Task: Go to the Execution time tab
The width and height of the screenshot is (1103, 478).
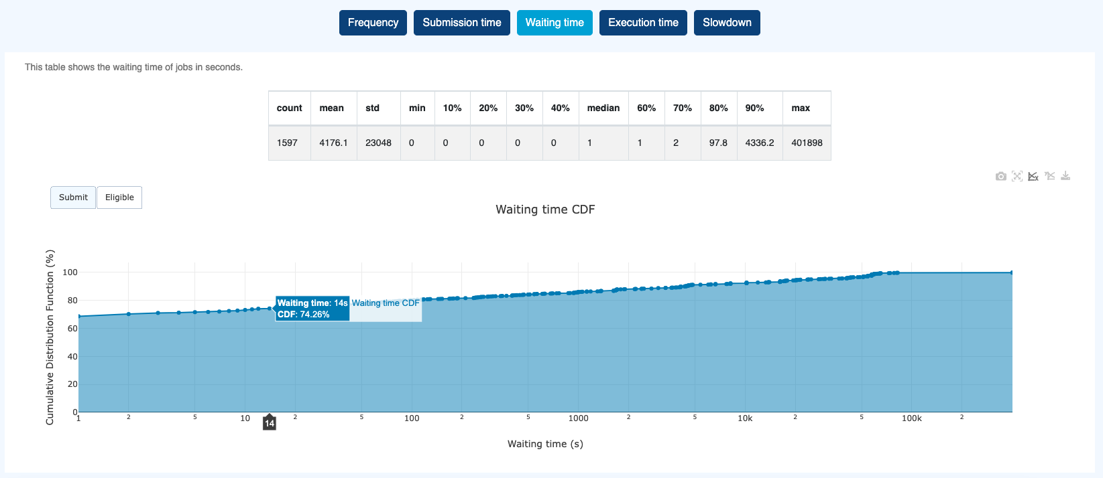Action: click(643, 23)
